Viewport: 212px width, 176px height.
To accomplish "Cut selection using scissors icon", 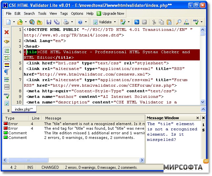I will (x=154, y=22).
